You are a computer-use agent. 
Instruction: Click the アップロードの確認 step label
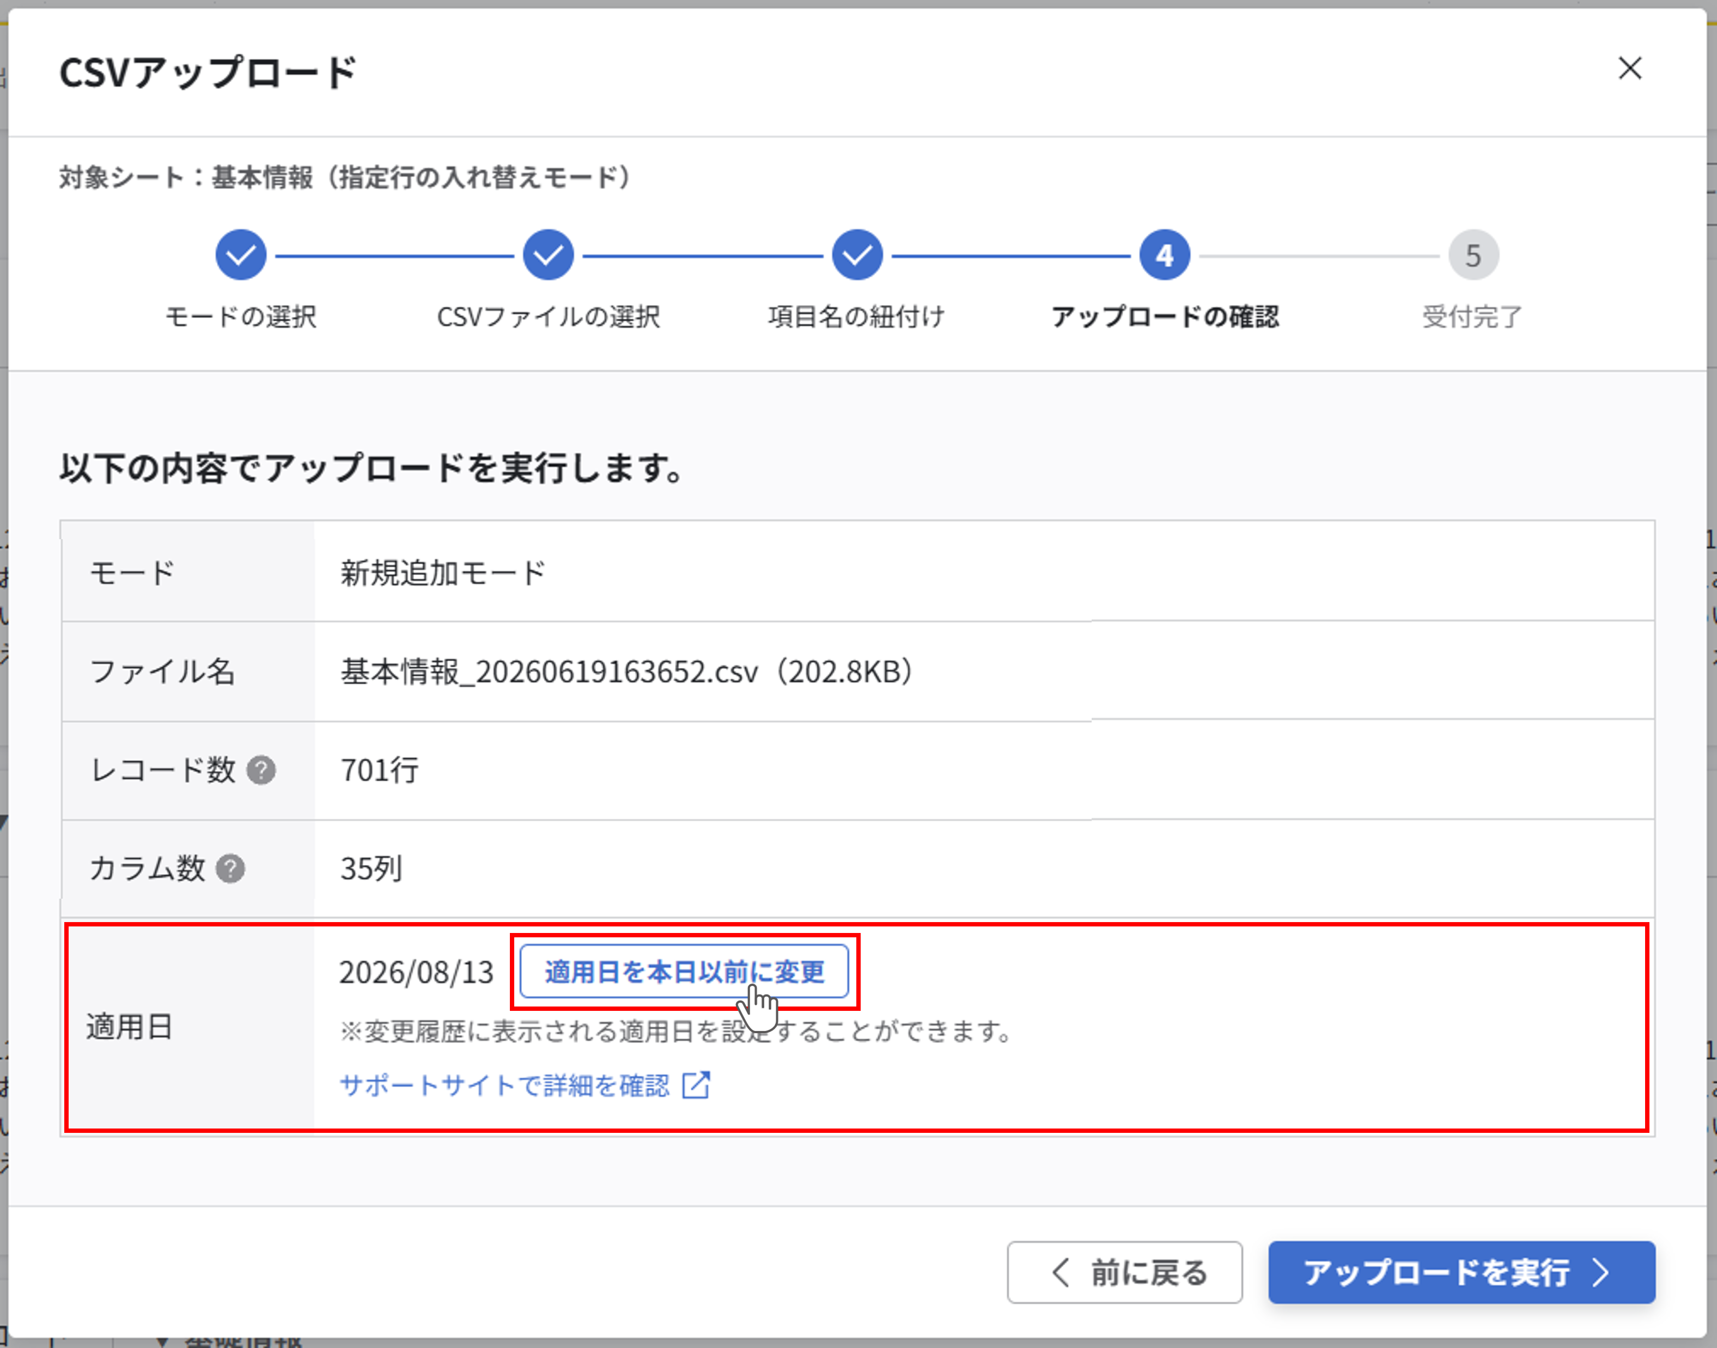point(1165,316)
